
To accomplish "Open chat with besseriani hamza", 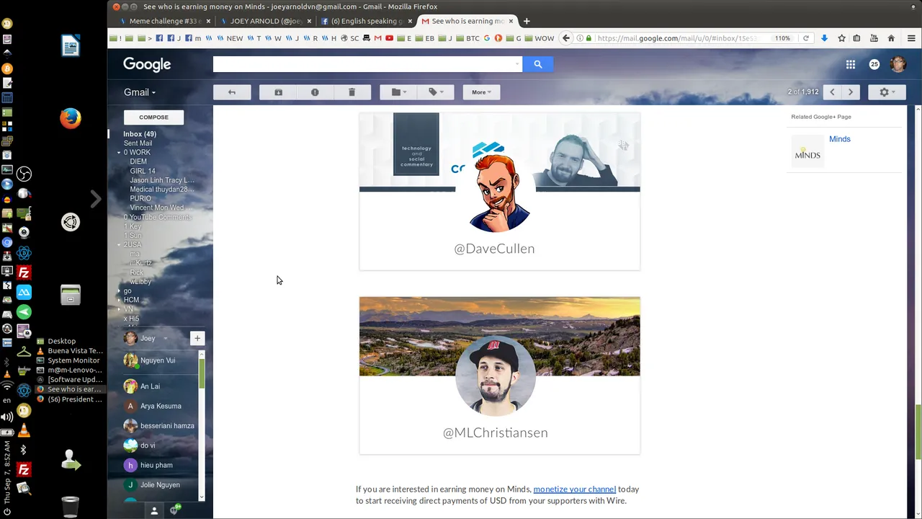I will point(167,426).
